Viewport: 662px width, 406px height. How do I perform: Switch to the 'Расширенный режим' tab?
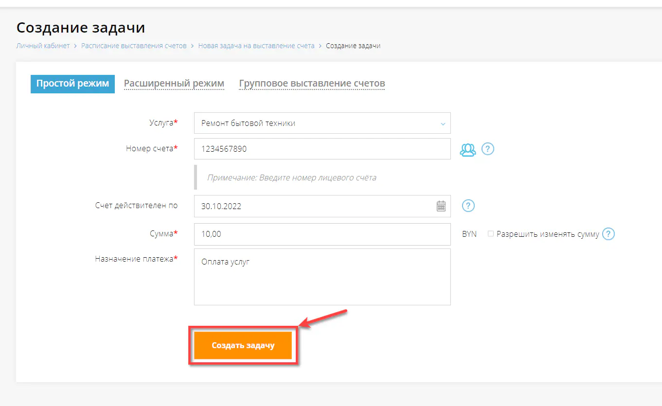(x=174, y=84)
